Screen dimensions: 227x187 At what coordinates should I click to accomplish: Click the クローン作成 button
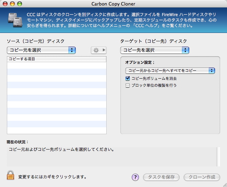click(202, 177)
